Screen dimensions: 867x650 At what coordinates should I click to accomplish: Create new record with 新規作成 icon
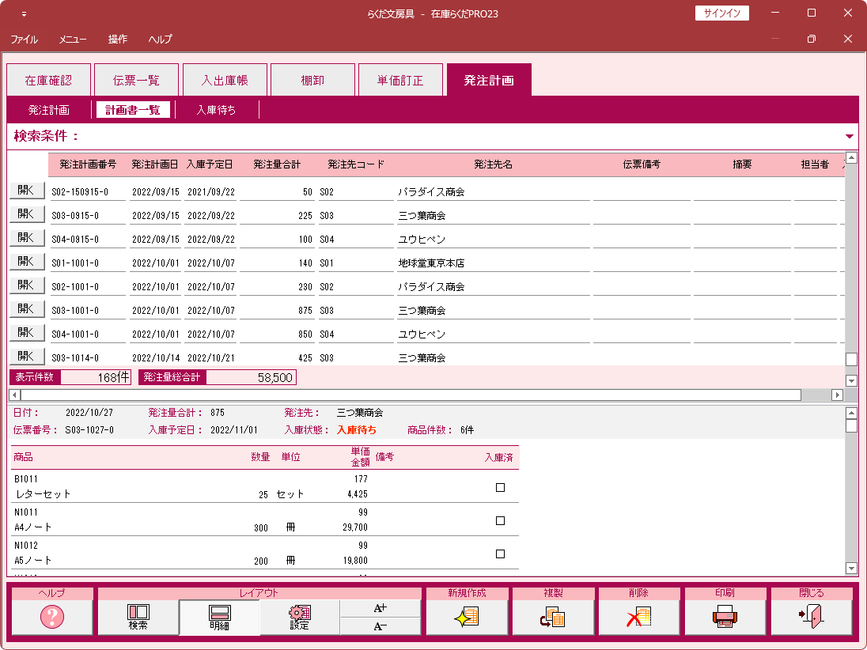pos(467,617)
